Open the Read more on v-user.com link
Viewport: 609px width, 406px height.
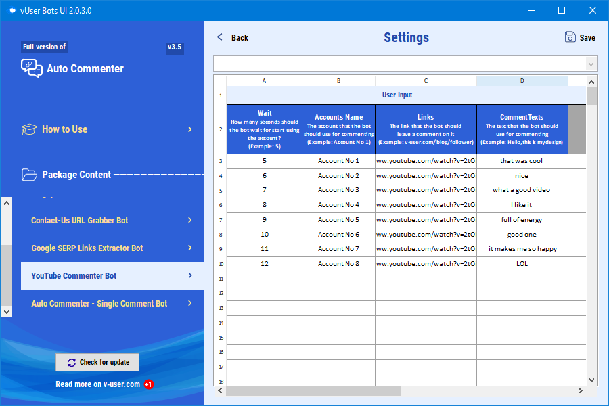click(x=98, y=384)
